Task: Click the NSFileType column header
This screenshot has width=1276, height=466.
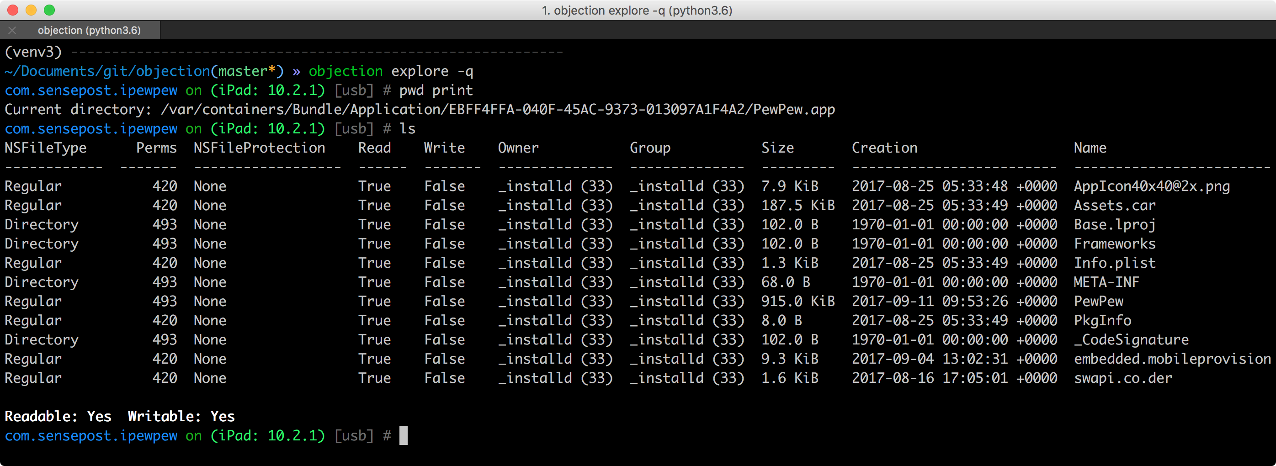Action: pos(46,148)
